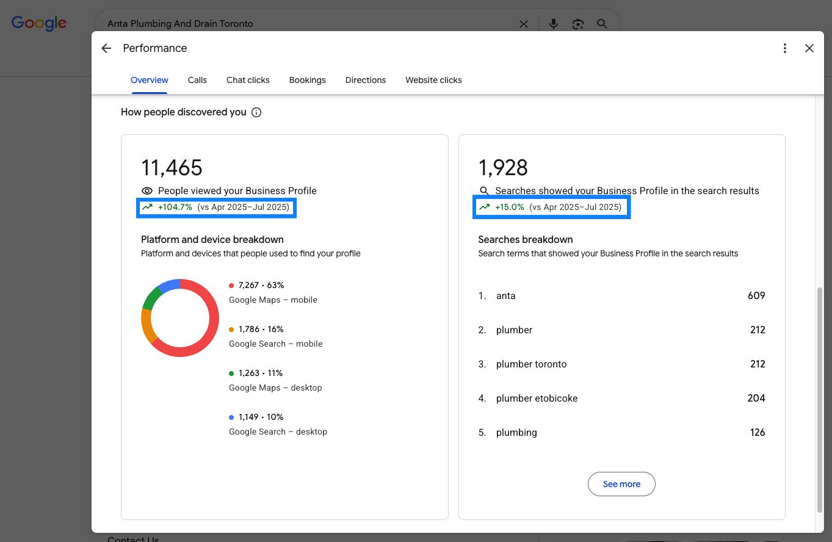Click the trend arrow next to +15.0%
The image size is (832, 542).
coord(484,207)
